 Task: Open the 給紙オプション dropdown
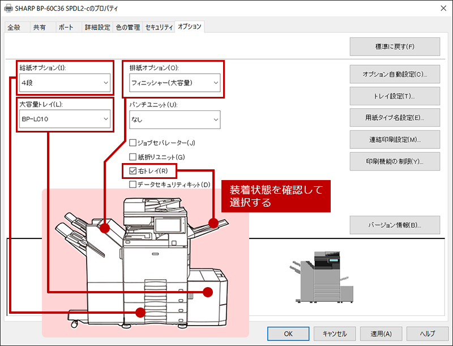click(x=64, y=83)
